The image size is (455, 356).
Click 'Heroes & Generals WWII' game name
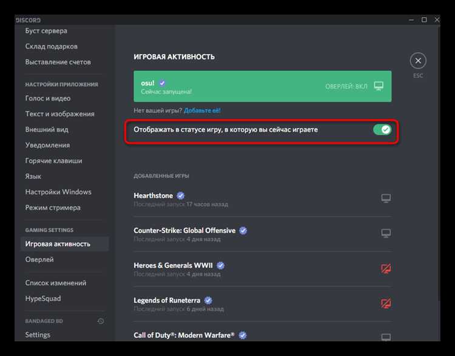click(x=174, y=266)
